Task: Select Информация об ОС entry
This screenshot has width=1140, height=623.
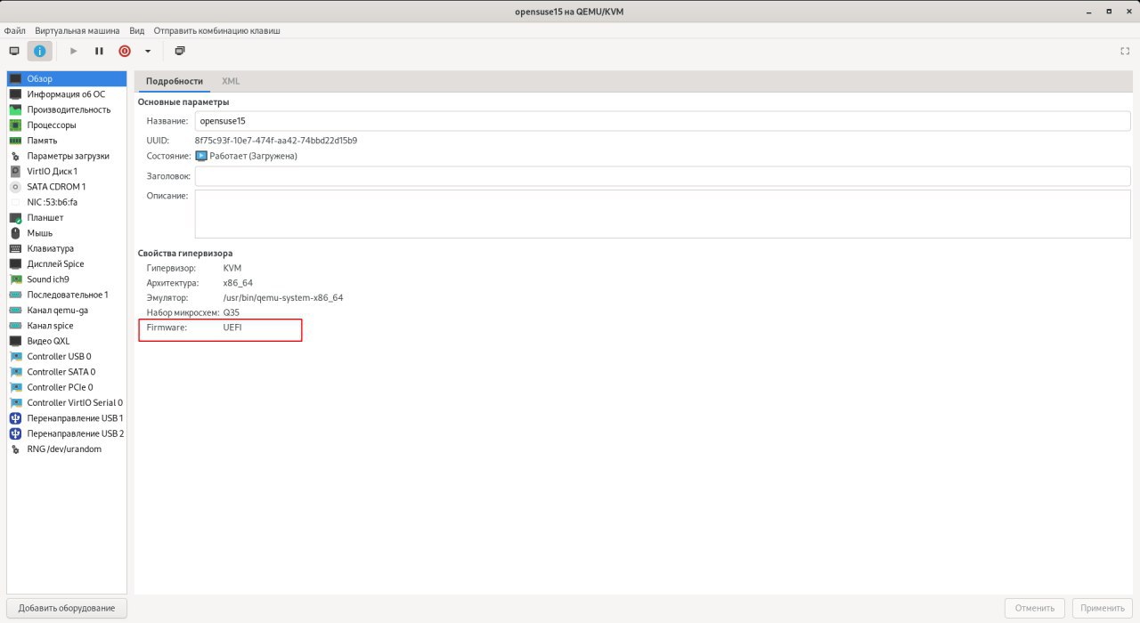Action: tap(67, 94)
